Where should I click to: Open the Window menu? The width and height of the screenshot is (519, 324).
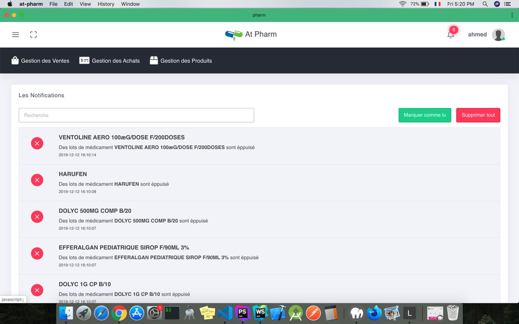(130, 4)
